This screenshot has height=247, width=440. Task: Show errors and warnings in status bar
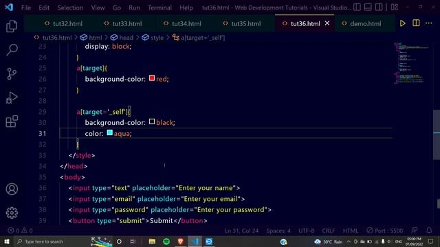coord(20,231)
